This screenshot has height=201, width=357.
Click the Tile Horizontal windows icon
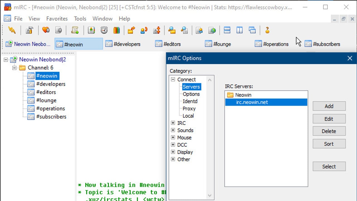click(x=227, y=30)
